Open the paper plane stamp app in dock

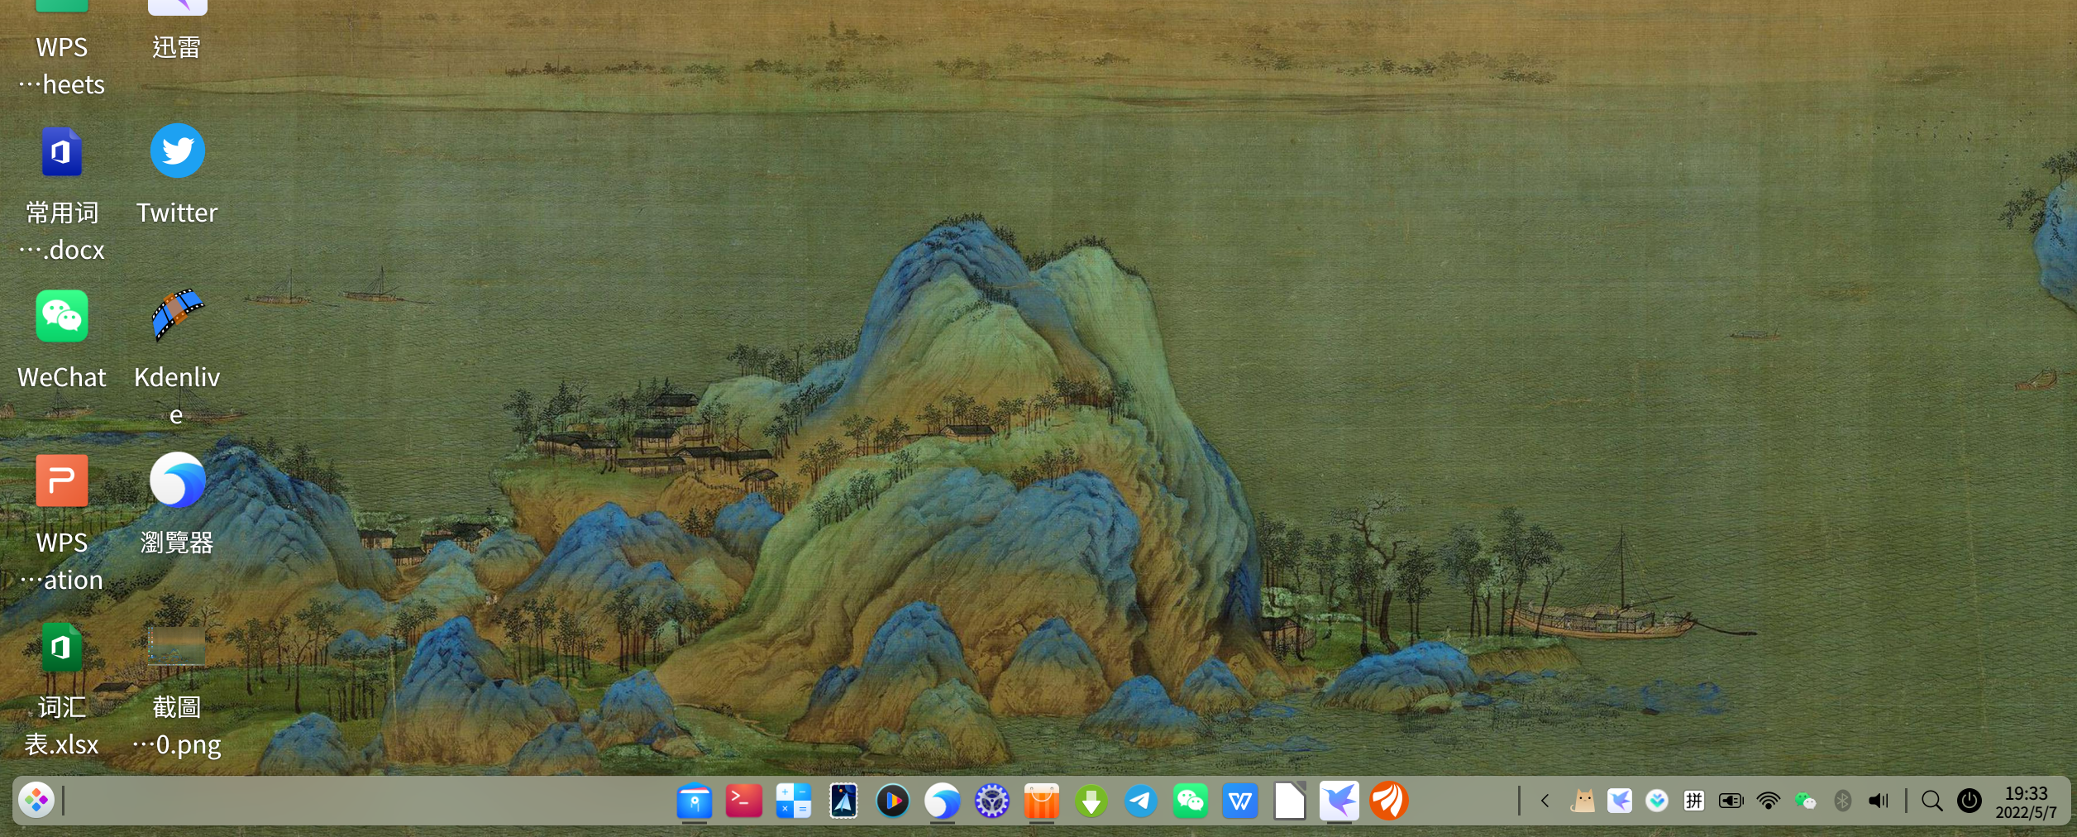[843, 801]
